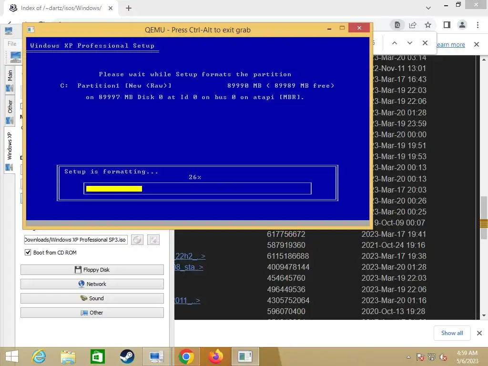Open the 08_sta file link
This screenshot has width=488, height=366.
(x=189, y=267)
